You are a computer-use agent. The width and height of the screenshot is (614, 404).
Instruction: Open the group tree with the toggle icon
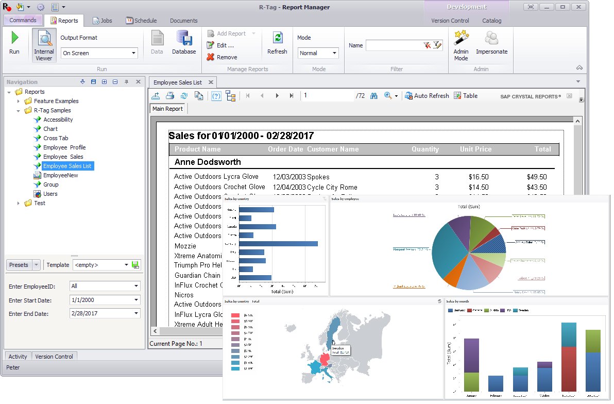click(x=231, y=95)
